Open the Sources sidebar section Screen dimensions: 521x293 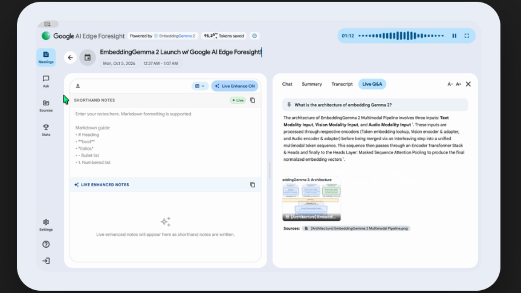tap(46, 106)
